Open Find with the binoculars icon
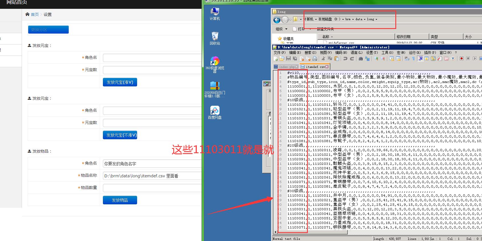This screenshot has height=241, width=482. tap(361, 59)
